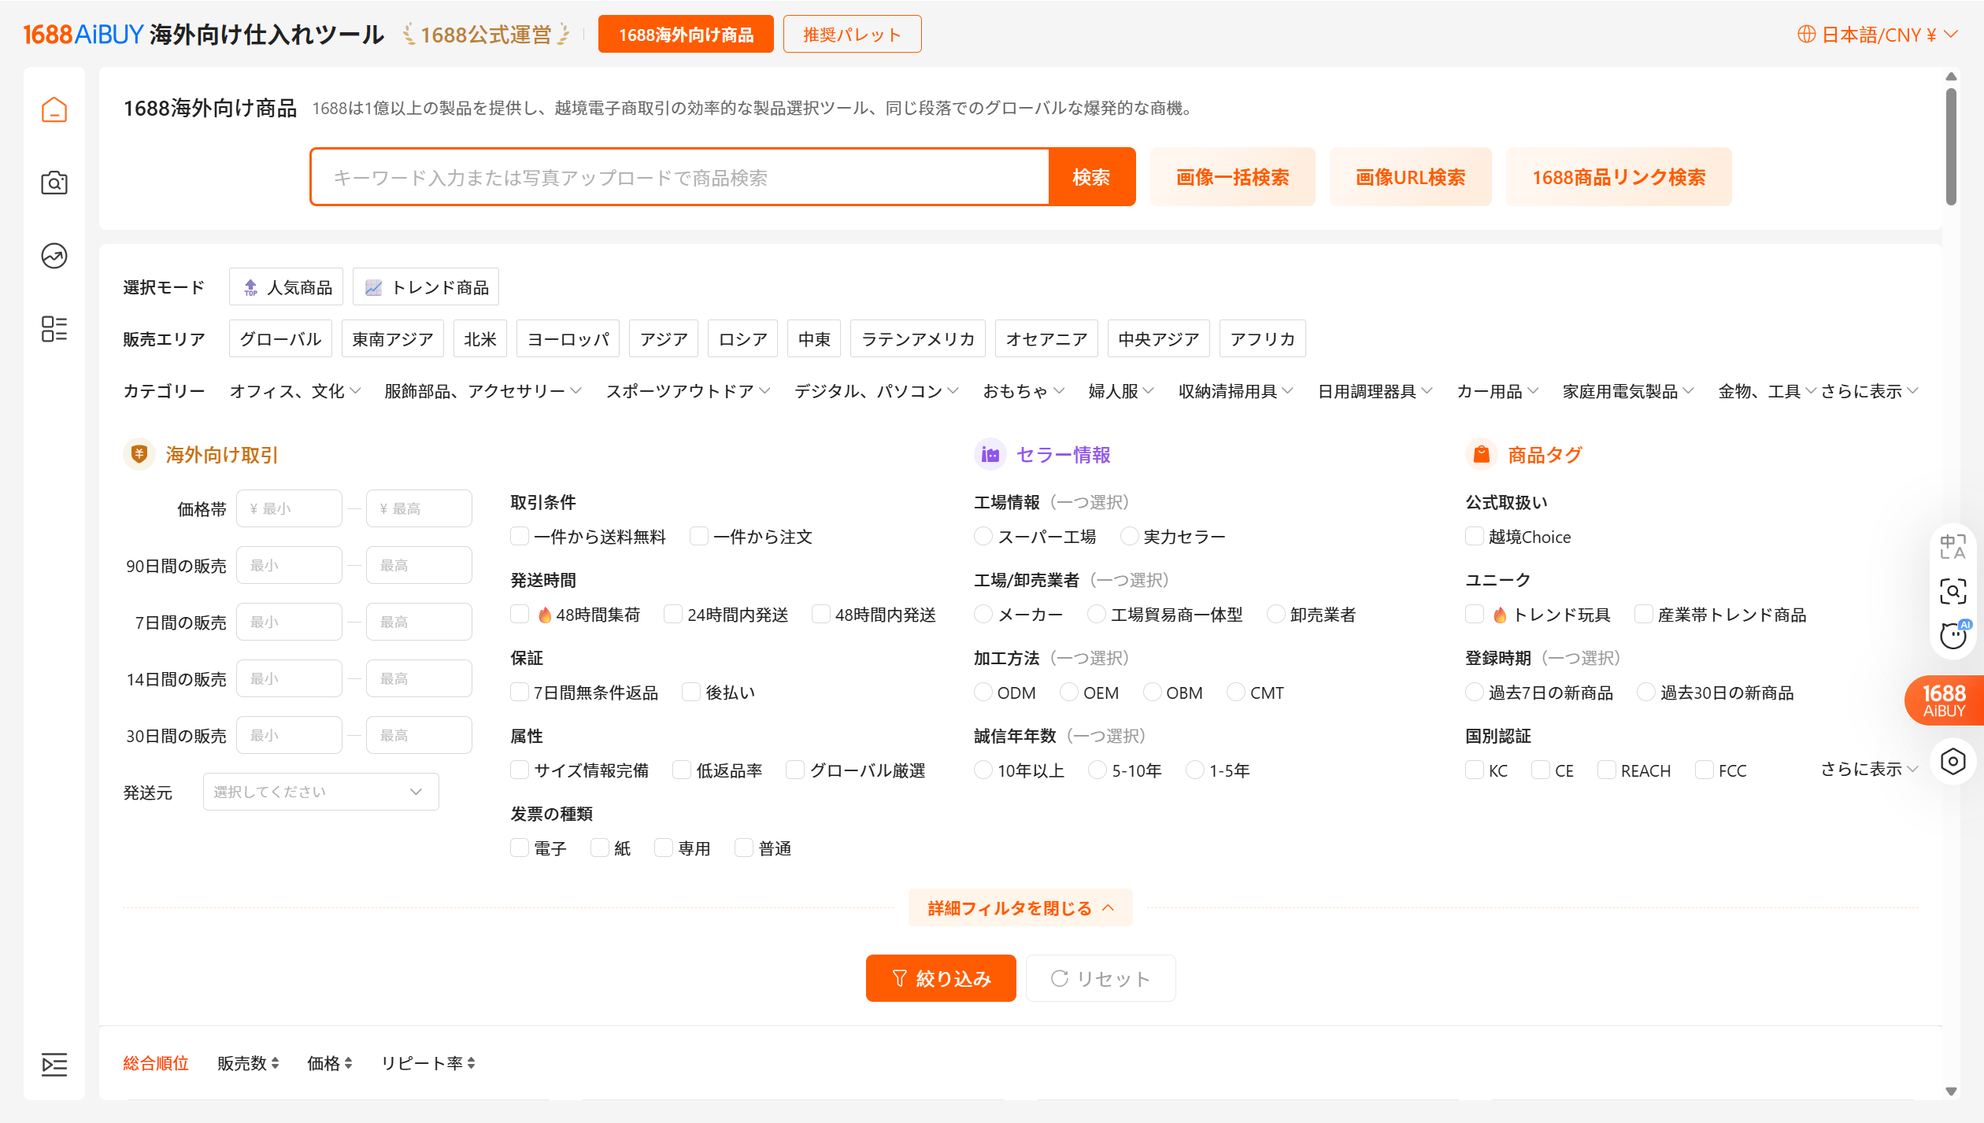Click 画像一括検索 button

pyautogui.click(x=1232, y=177)
